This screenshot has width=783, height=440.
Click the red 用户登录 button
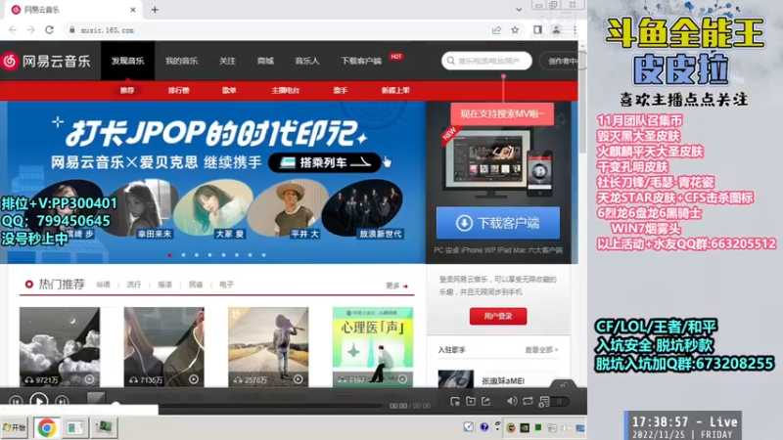click(498, 316)
